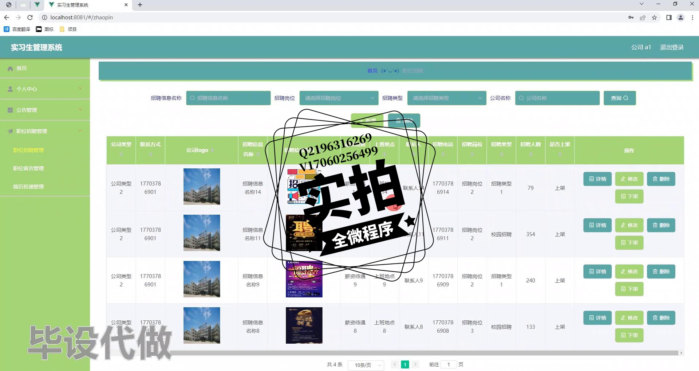
Task: Expand the 个人中心 sidebar menu
Action: pyautogui.click(x=45, y=89)
